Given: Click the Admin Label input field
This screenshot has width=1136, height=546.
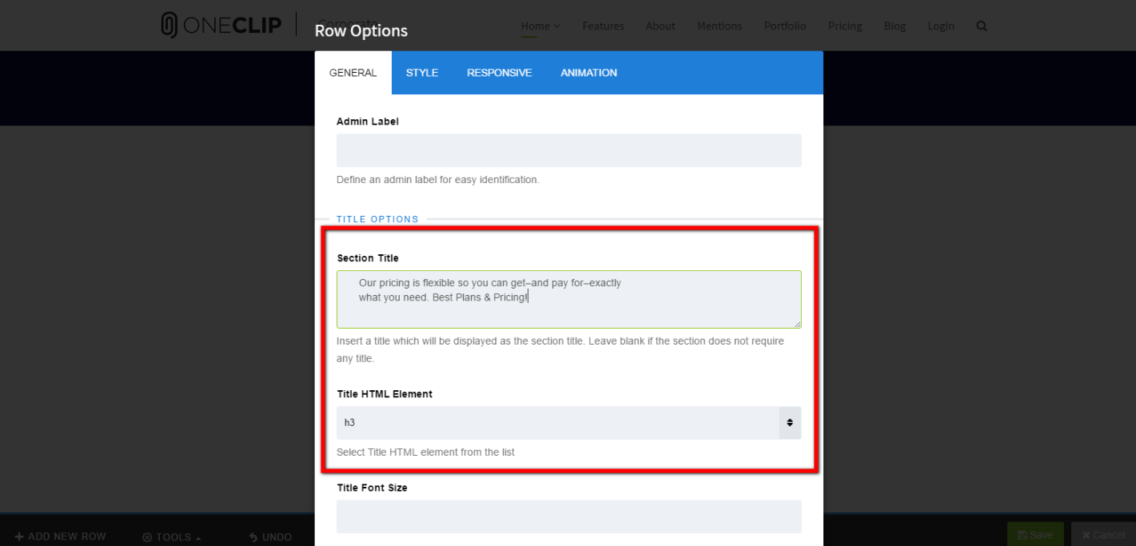Looking at the screenshot, I should [568, 150].
